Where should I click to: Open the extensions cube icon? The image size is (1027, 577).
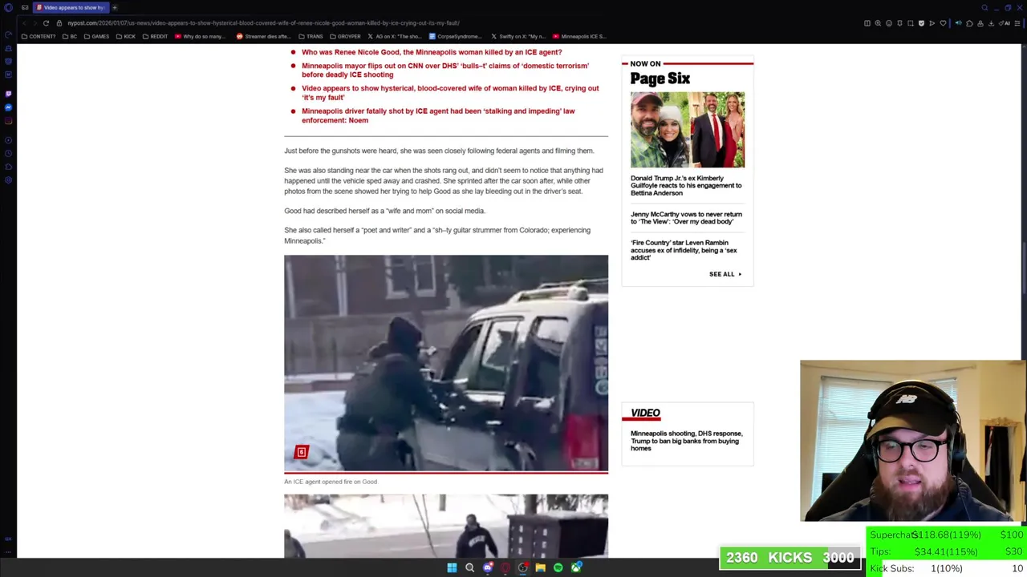point(969,23)
